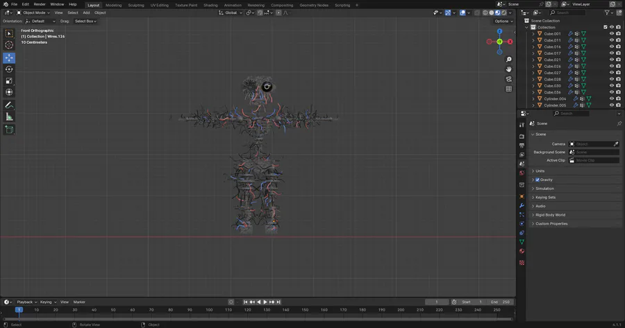
Task: Uncheck the Collection exclude checkbox in the outliner
Action: 606,27
